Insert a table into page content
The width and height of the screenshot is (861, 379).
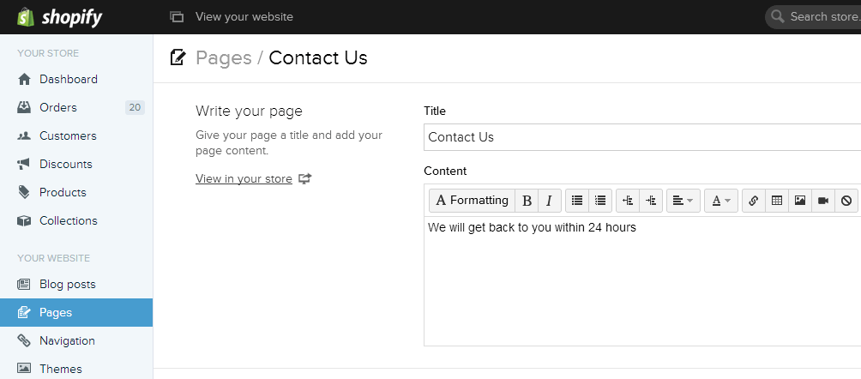pos(776,201)
